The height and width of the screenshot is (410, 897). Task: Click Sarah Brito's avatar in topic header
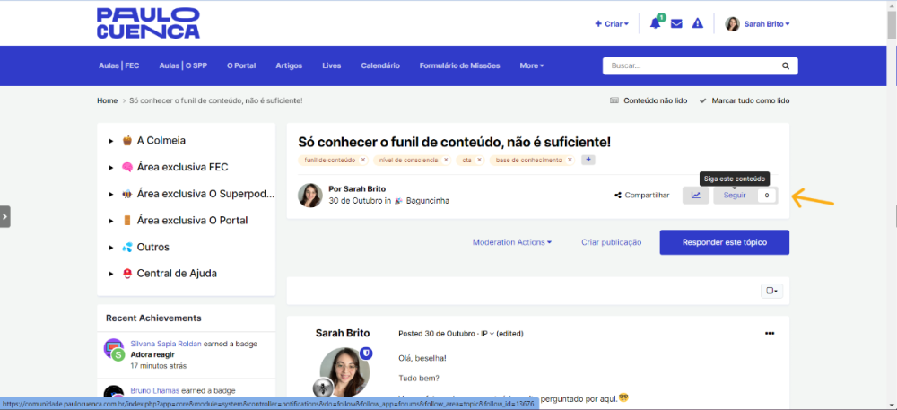(x=310, y=195)
